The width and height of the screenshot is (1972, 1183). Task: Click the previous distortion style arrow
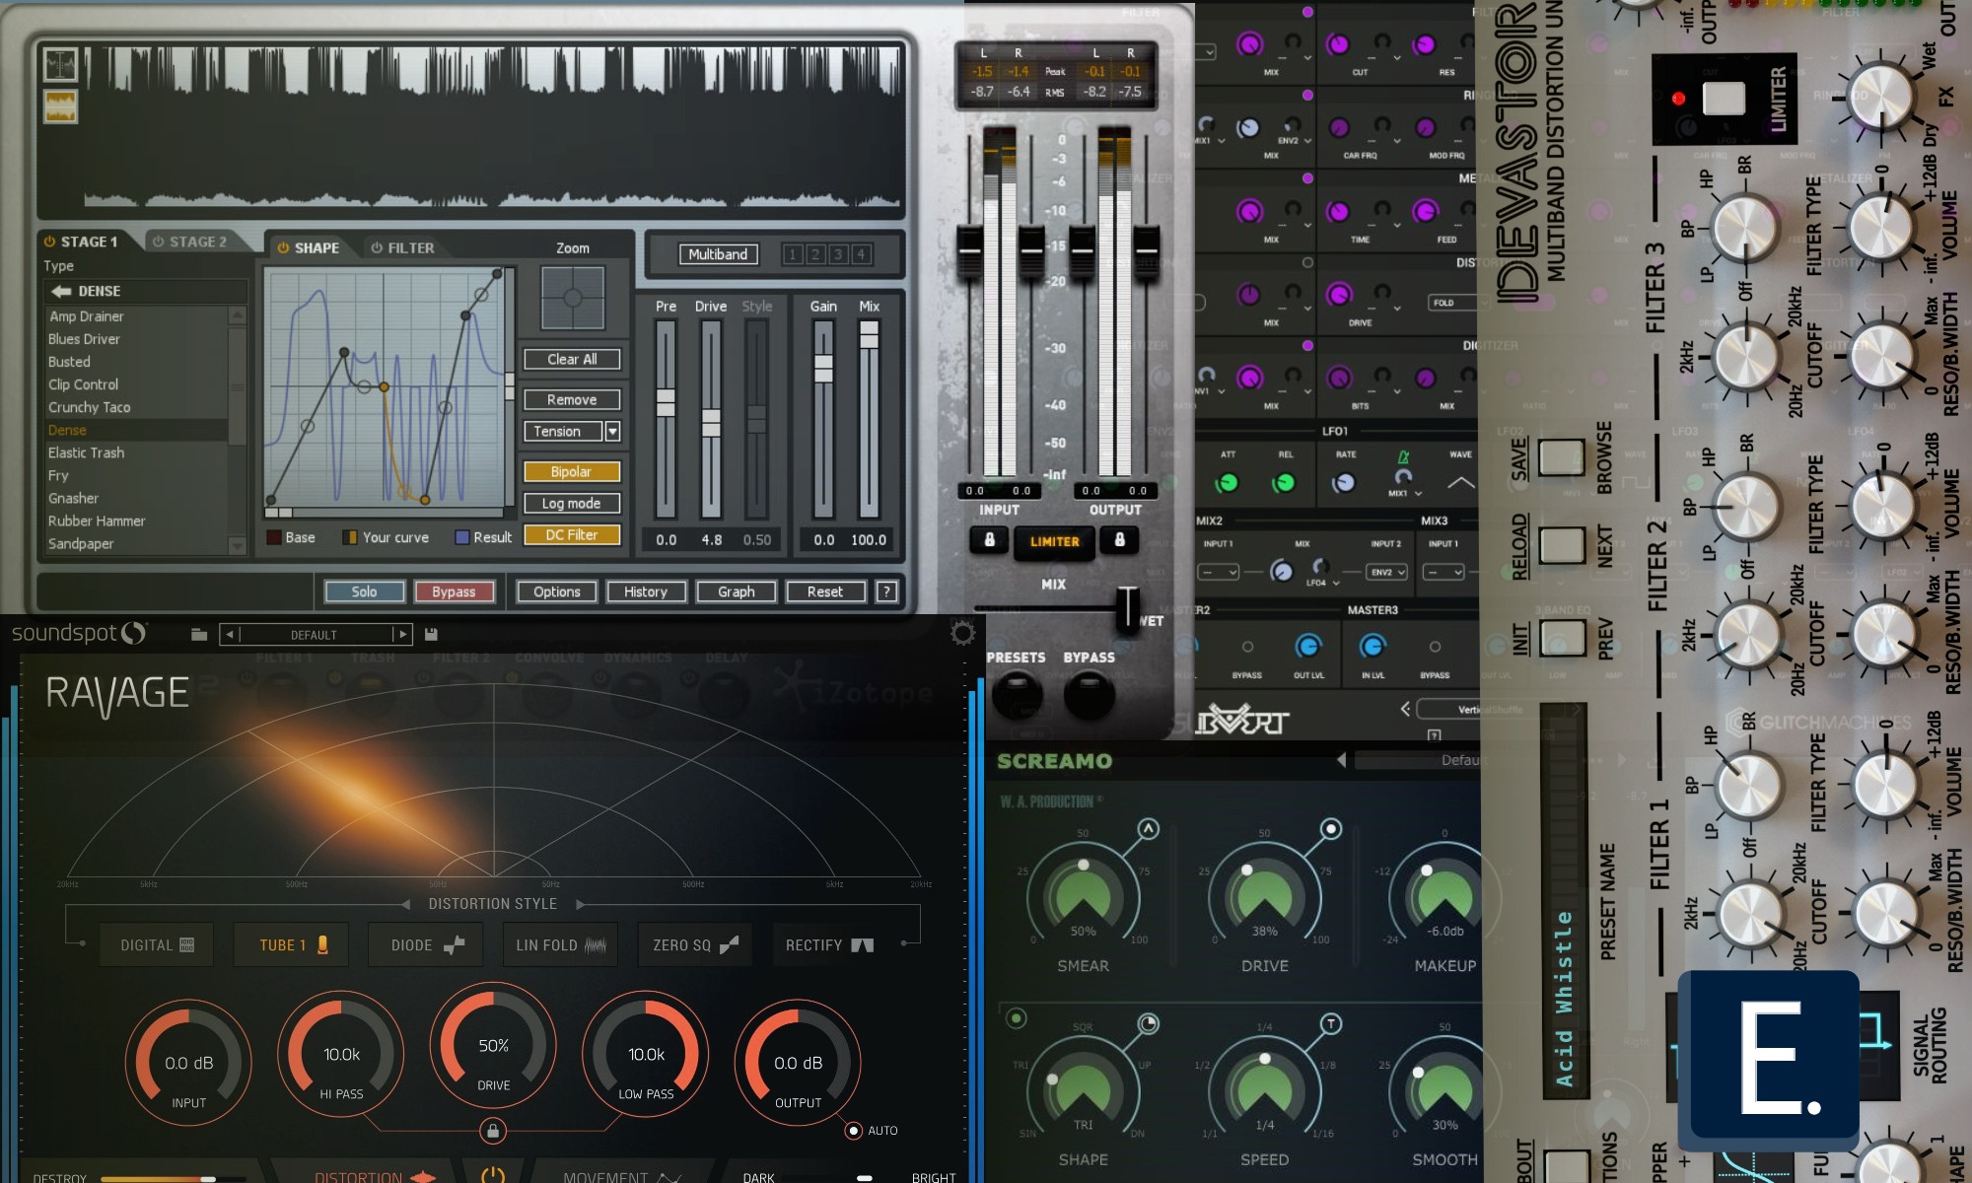point(406,904)
